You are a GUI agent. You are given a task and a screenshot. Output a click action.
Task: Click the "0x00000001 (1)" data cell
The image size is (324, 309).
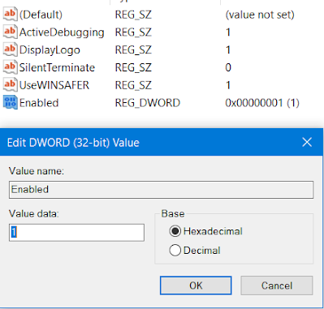[262, 103]
